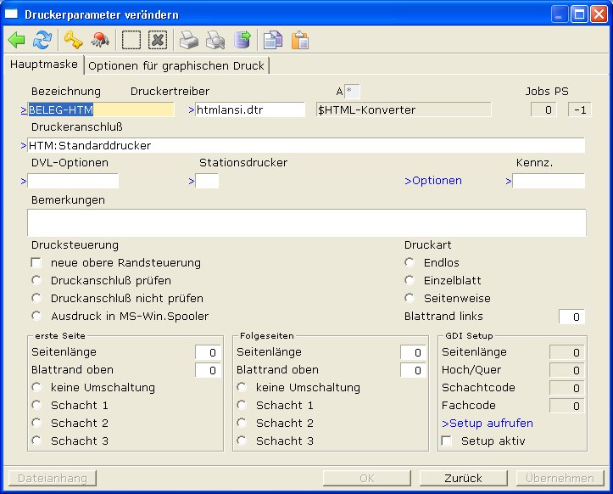Click the green back arrow icon
This screenshot has height=494, width=613.
(17, 40)
